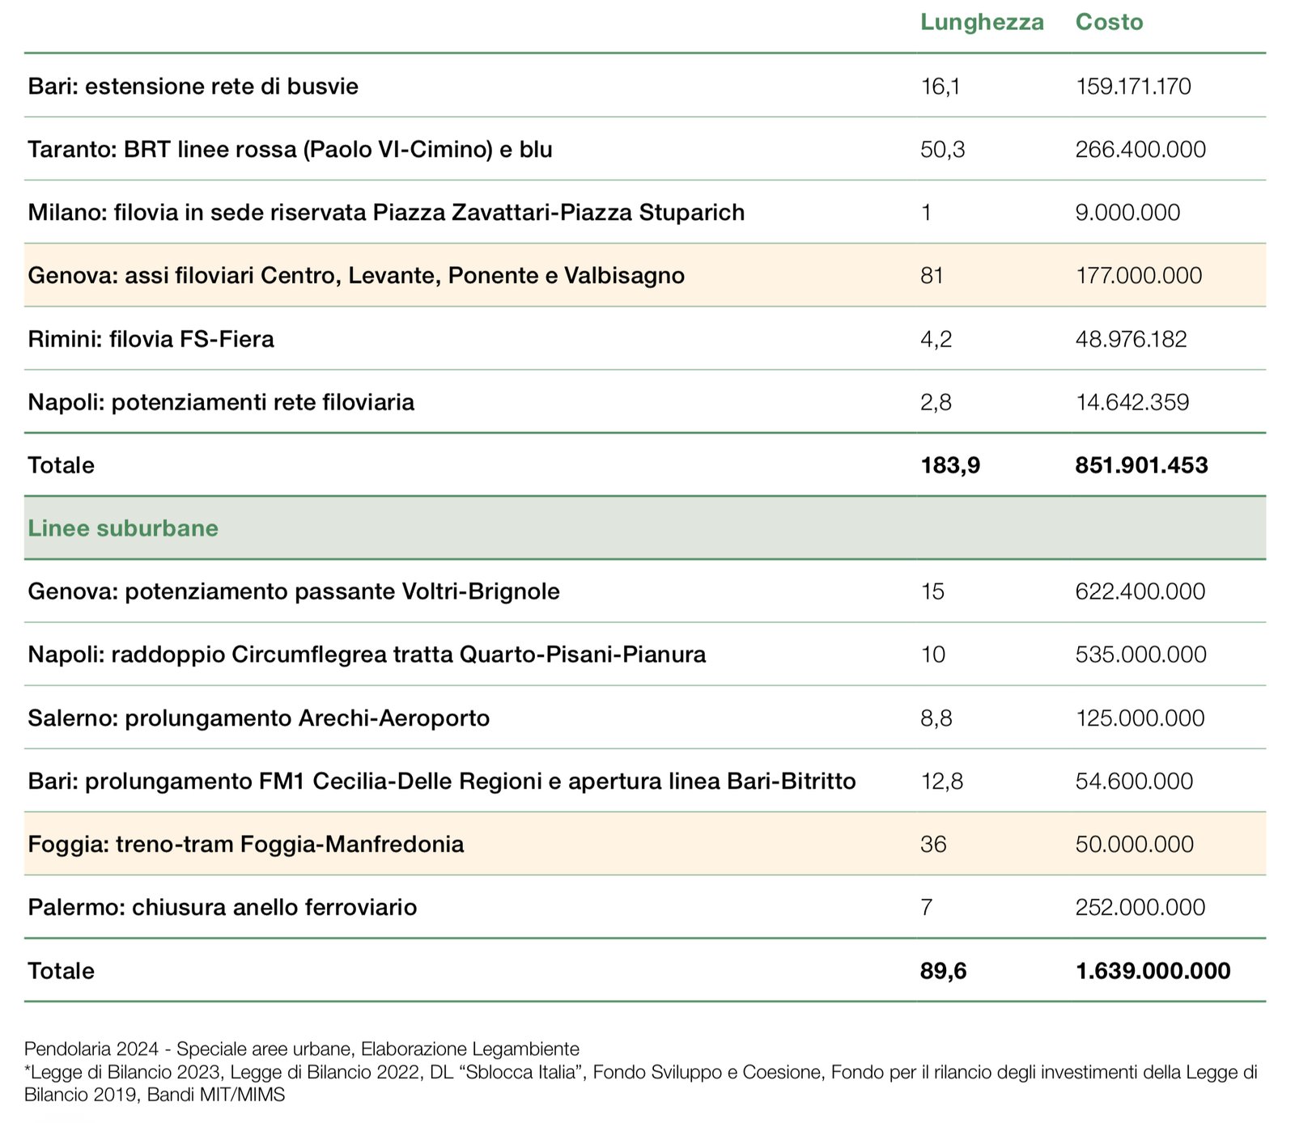Image resolution: width=1295 pixels, height=1123 pixels.
Task: Select the Milano filovia Piazza Zavattari row
Action: click(385, 213)
